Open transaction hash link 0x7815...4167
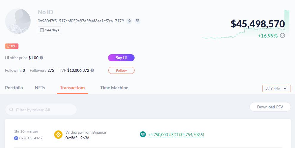 (x=31, y=138)
